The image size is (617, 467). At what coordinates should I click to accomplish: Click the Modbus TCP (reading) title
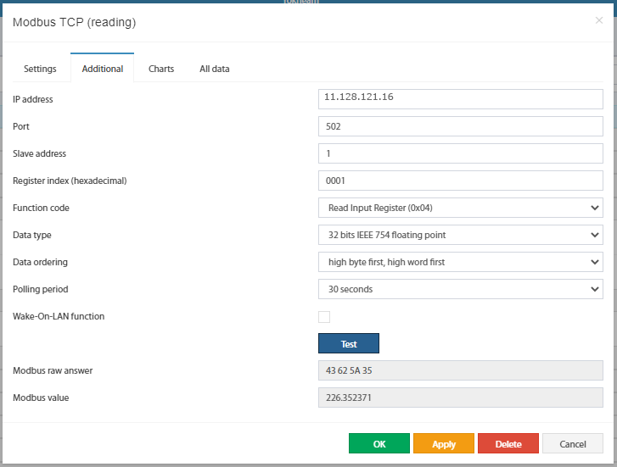click(75, 22)
